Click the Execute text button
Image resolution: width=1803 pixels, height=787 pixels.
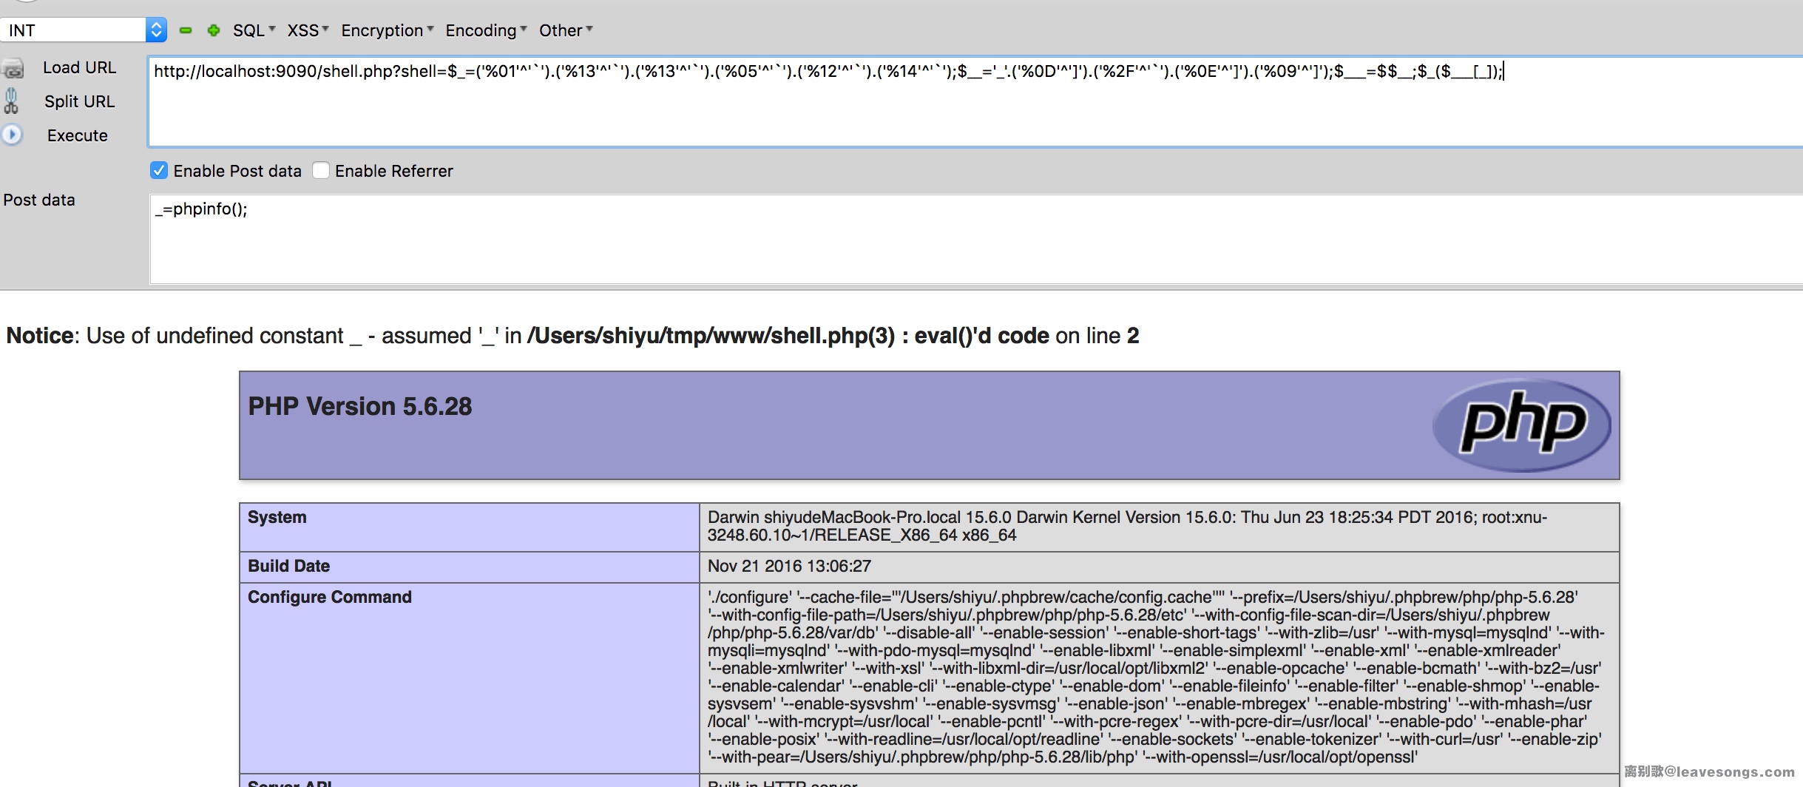(78, 135)
